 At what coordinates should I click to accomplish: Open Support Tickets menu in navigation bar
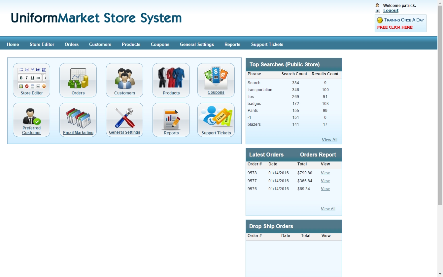267,44
